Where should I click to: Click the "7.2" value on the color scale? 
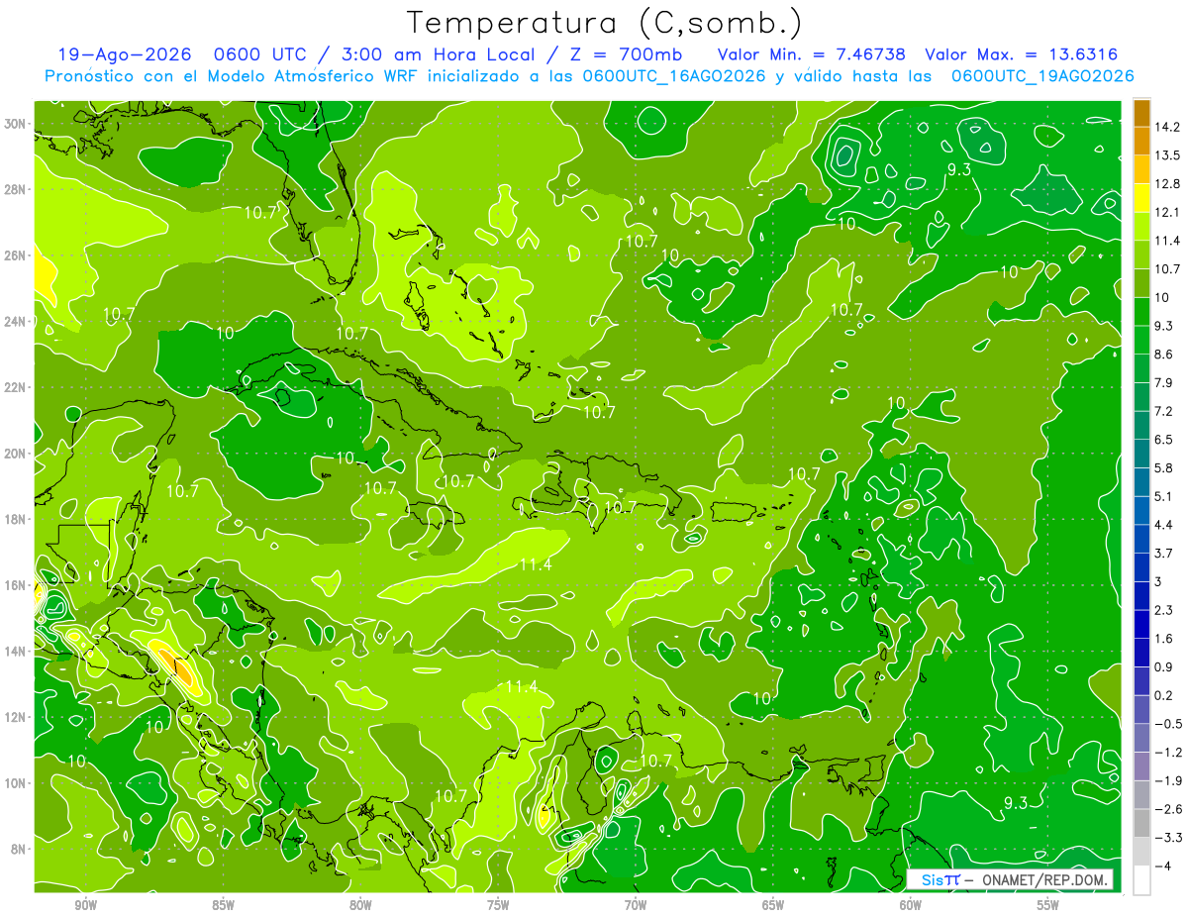coord(1164,411)
